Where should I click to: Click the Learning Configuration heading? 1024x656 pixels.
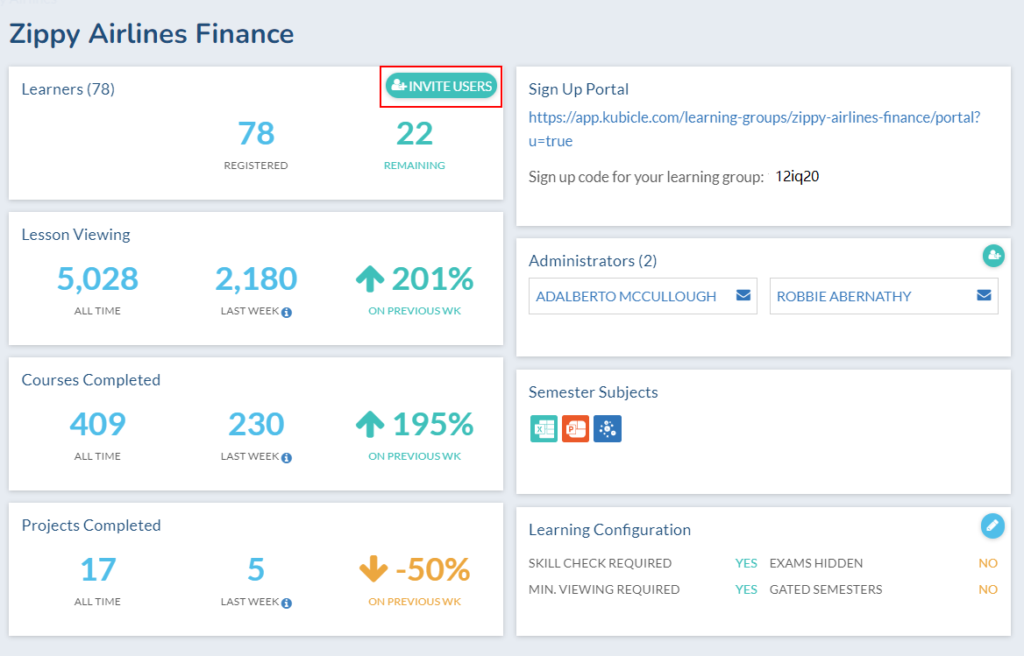click(609, 530)
